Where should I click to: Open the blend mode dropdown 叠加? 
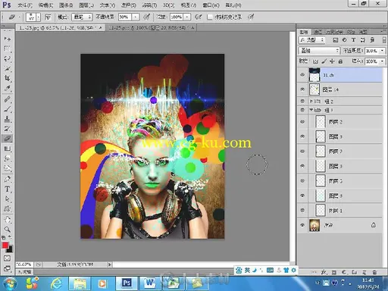pos(319,51)
